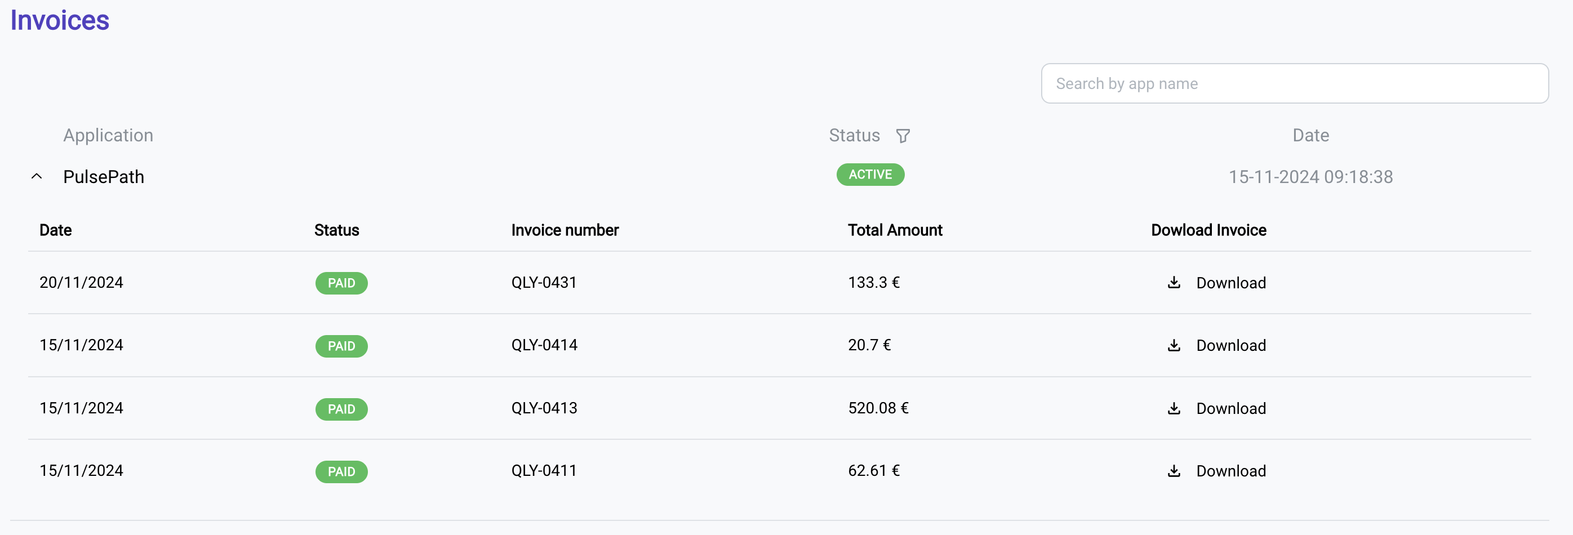The height and width of the screenshot is (535, 1573).
Task: Download invoice of 62.61 € via text link
Action: pos(1231,471)
